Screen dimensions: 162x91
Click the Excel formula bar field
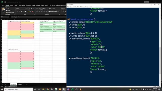coord(42,17)
